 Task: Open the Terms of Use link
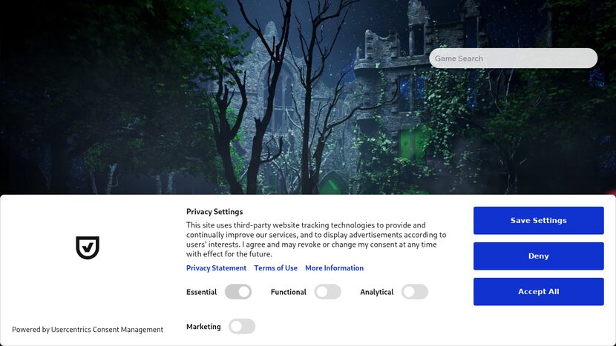coord(275,268)
